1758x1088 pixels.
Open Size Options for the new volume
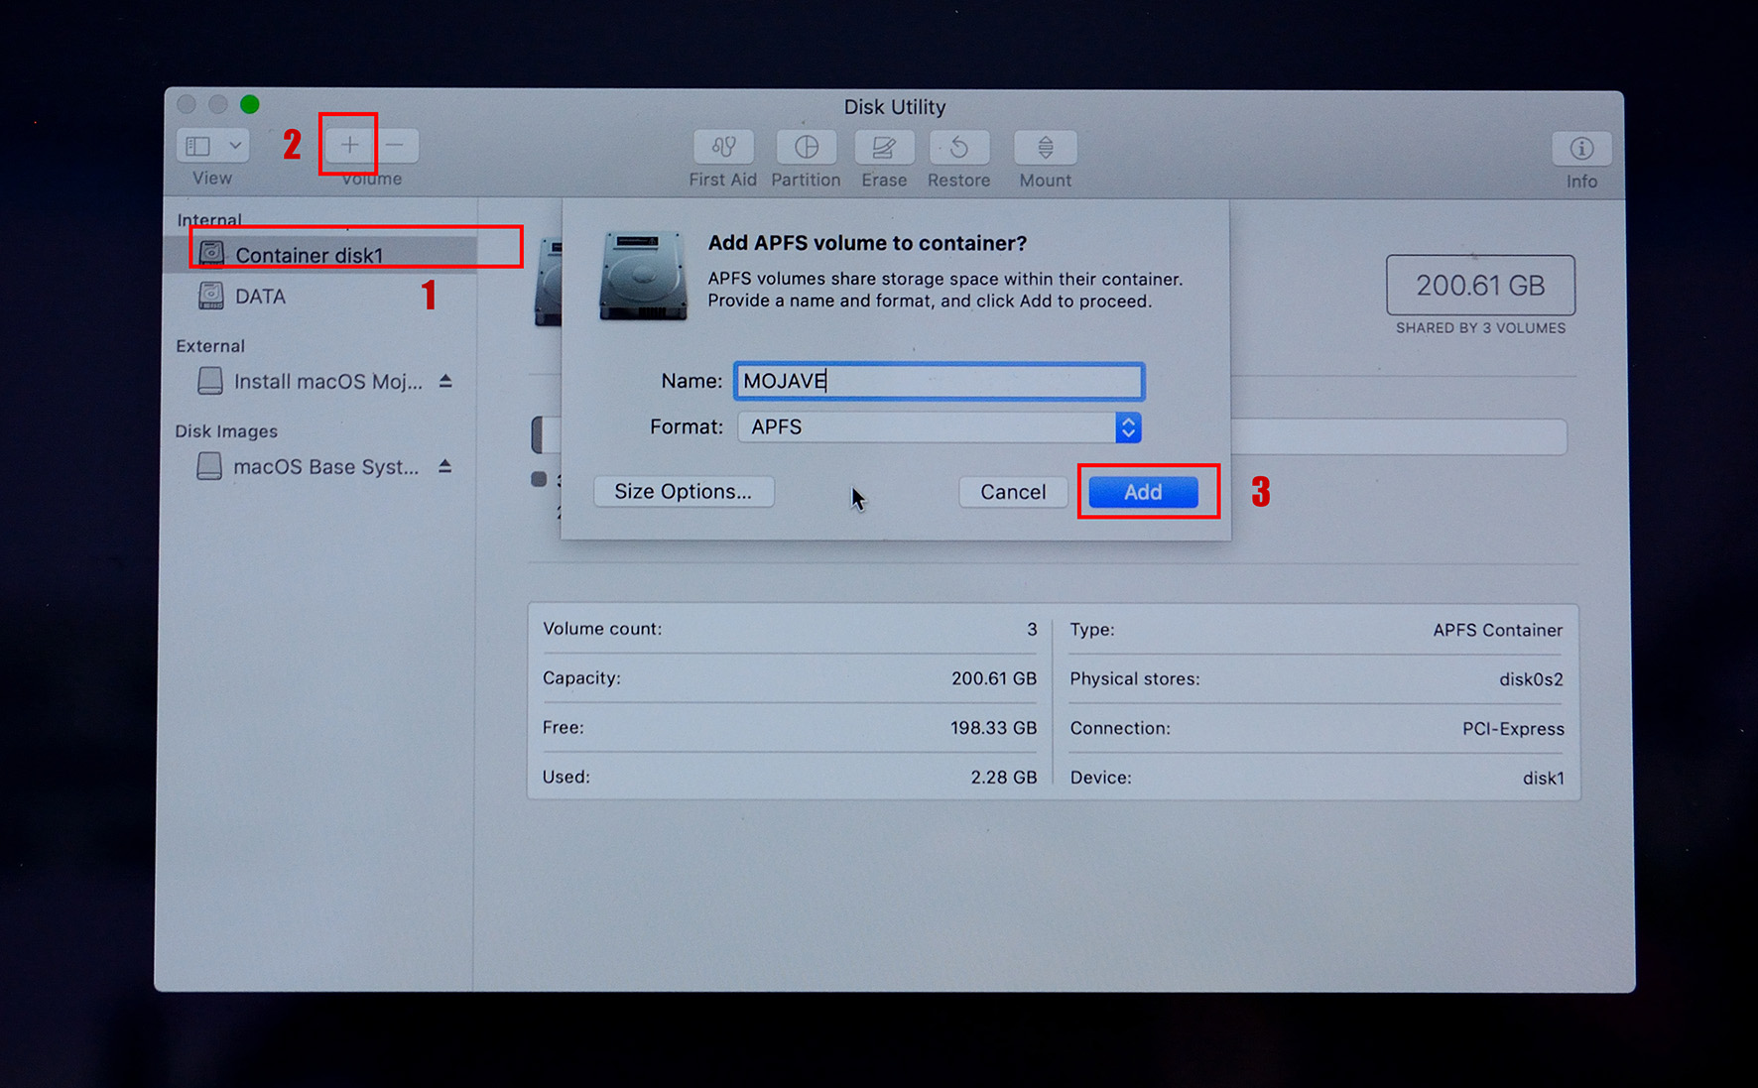pos(684,491)
